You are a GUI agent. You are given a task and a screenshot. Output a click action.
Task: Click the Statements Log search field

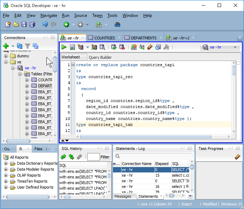tap(154, 156)
